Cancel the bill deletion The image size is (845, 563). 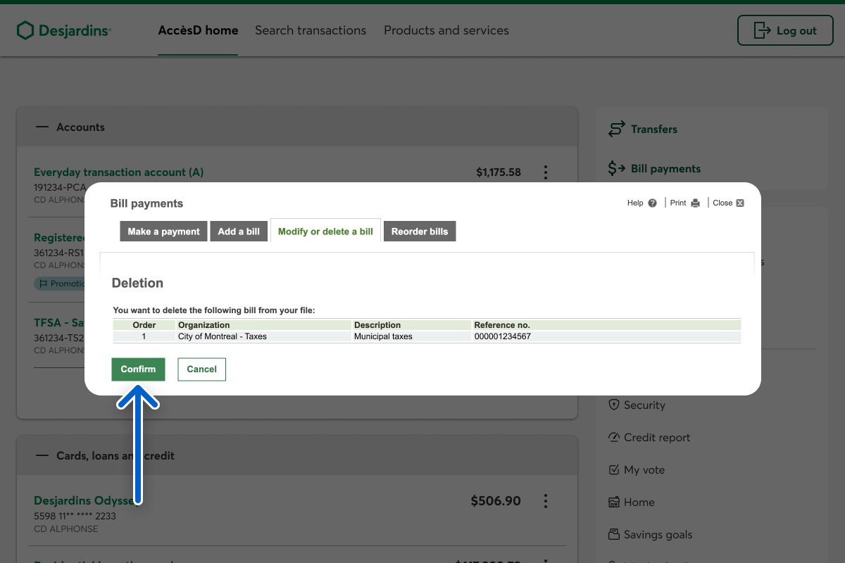201,369
